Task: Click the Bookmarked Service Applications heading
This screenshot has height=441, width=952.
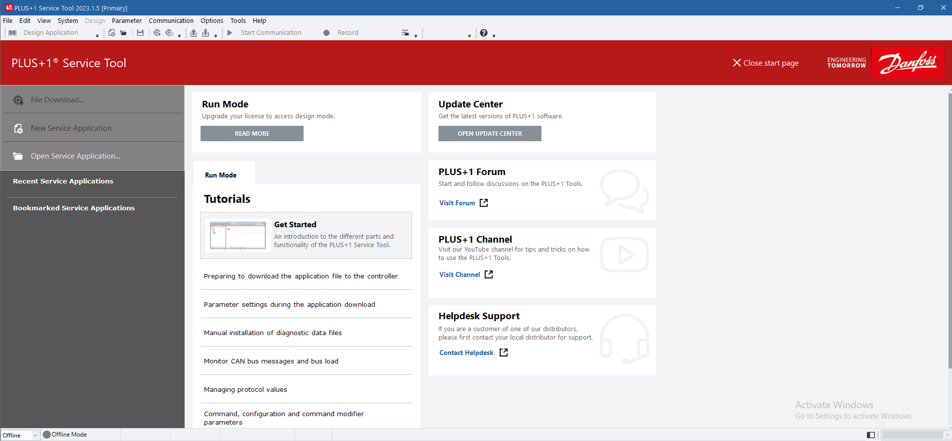Action: [74, 208]
